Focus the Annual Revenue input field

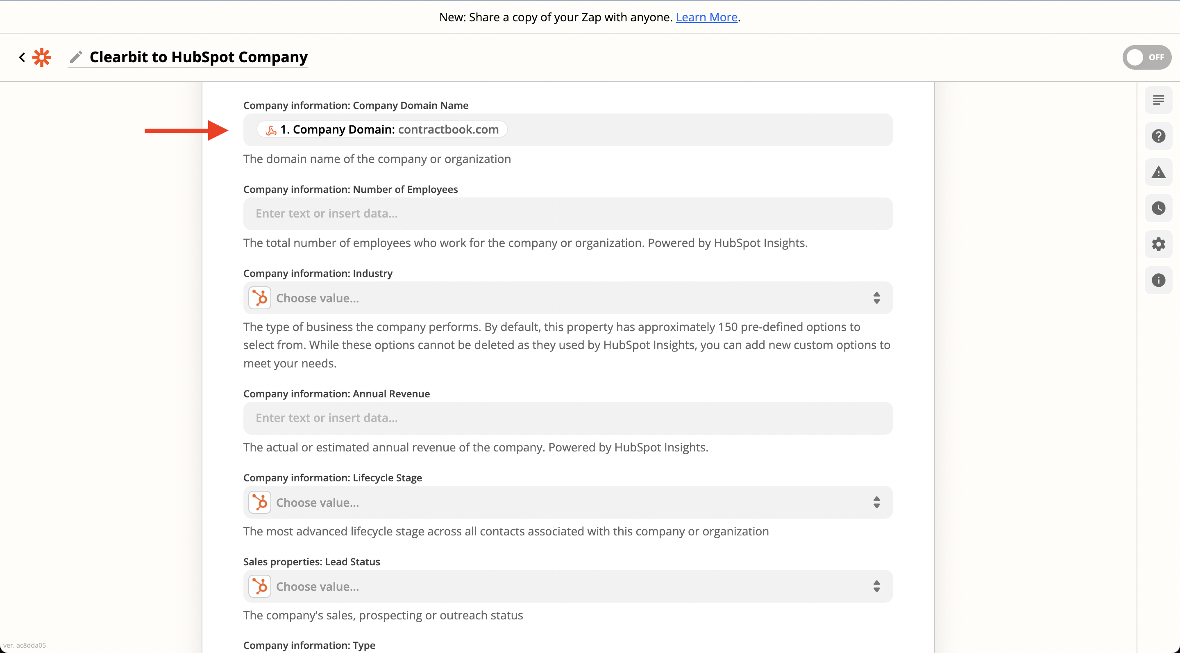(567, 419)
